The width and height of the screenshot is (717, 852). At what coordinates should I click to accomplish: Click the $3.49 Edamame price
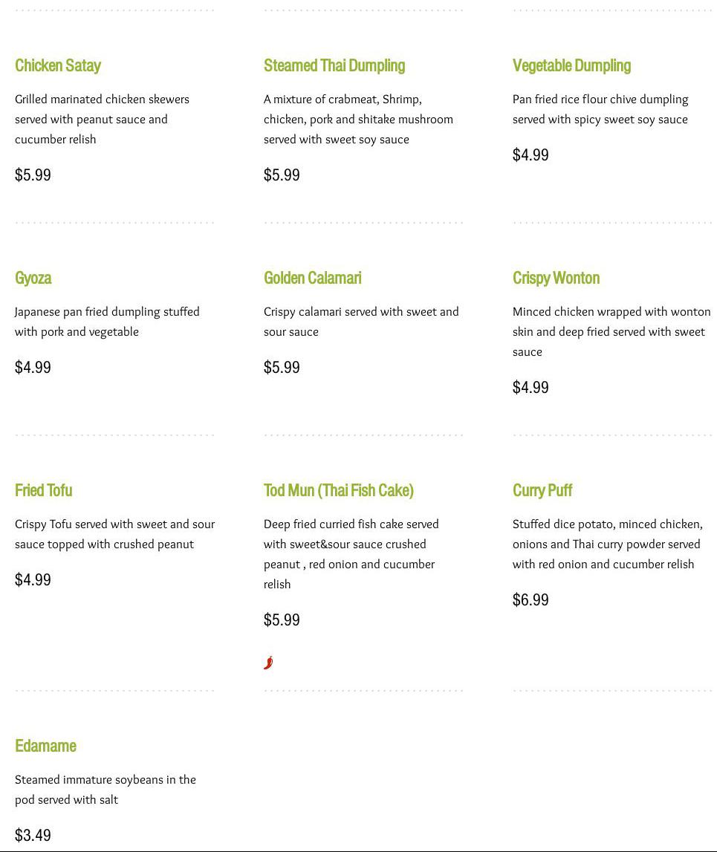click(33, 835)
